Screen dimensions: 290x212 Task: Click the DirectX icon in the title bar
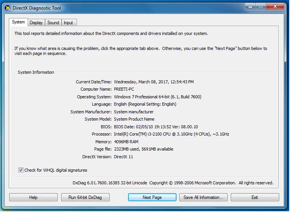point(8,8)
